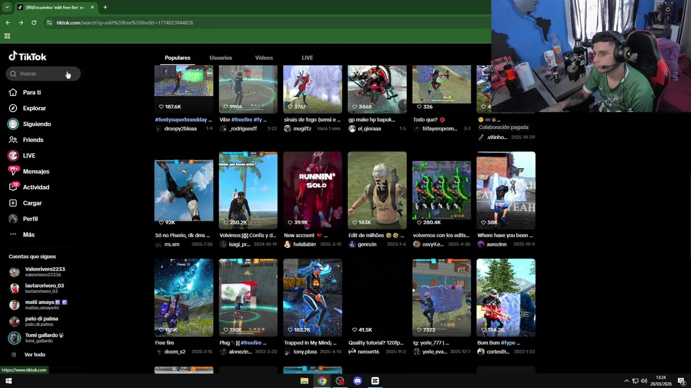
Task: Open the 280.4K likes green characters video
Action: point(442,190)
